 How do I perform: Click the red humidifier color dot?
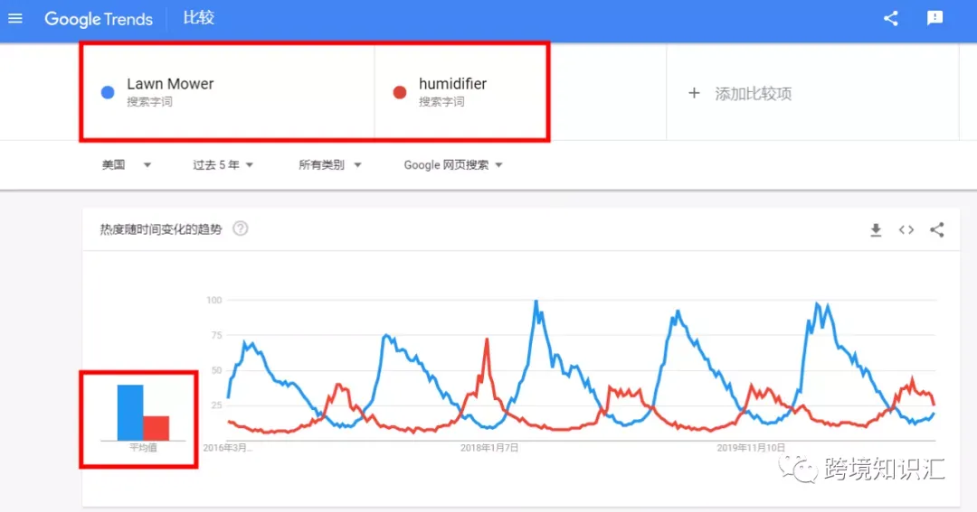point(400,93)
